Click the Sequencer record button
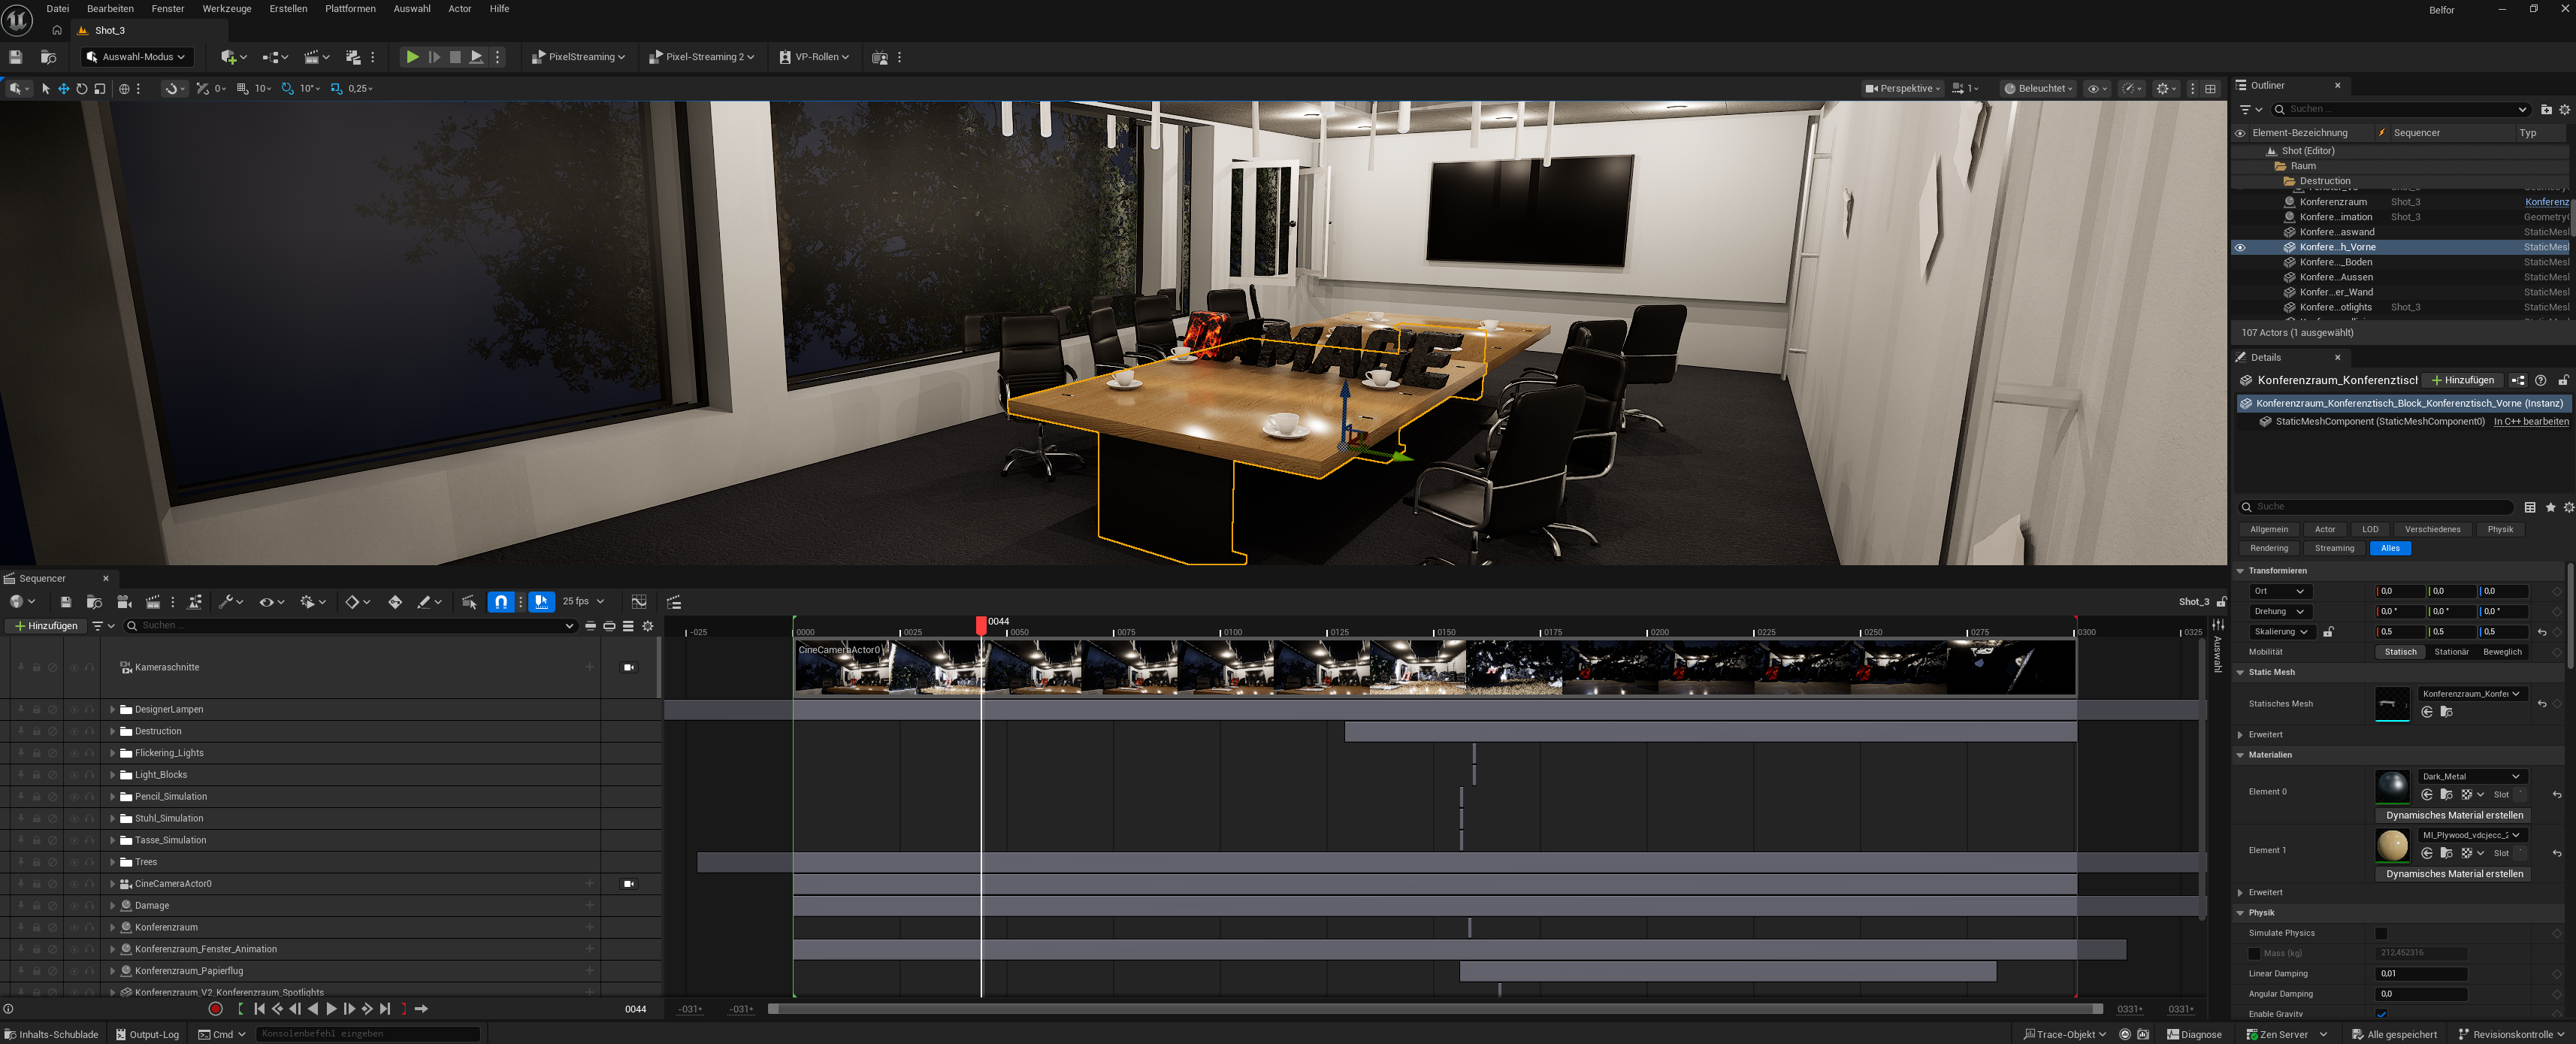The width and height of the screenshot is (2576, 1044). [x=215, y=1009]
